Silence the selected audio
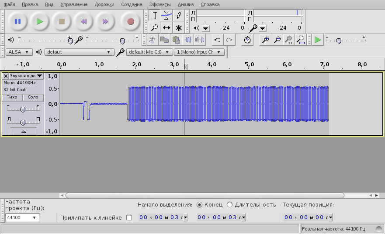This screenshot has height=234, width=385. (200, 40)
